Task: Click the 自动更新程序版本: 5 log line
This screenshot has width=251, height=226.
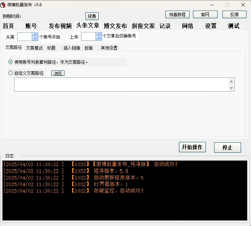Action: (x=73, y=178)
